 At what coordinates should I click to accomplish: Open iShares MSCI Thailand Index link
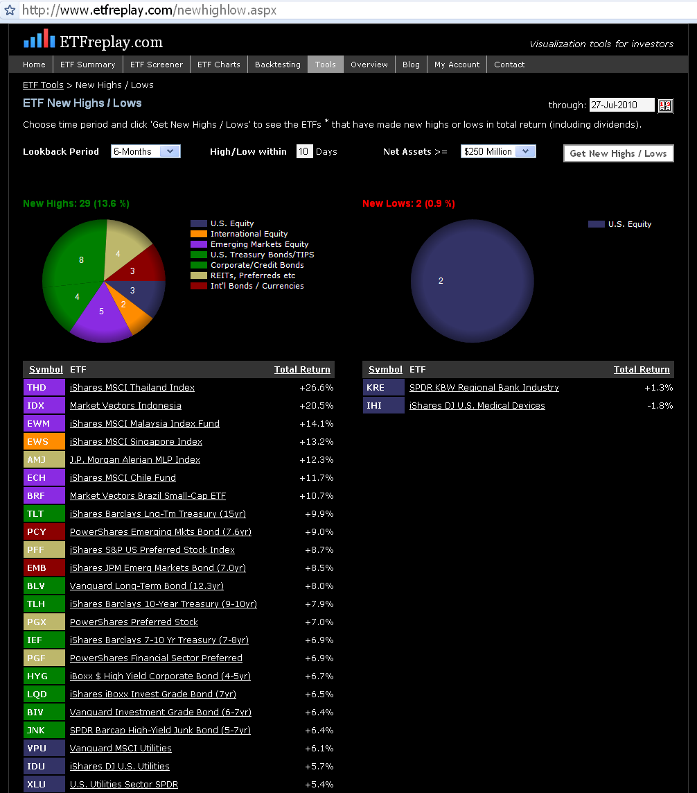pos(132,387)
